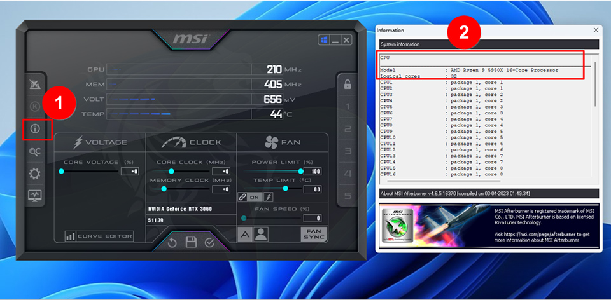
Task: Apply settings with the checkmark icon
Action: pos(209,242)
